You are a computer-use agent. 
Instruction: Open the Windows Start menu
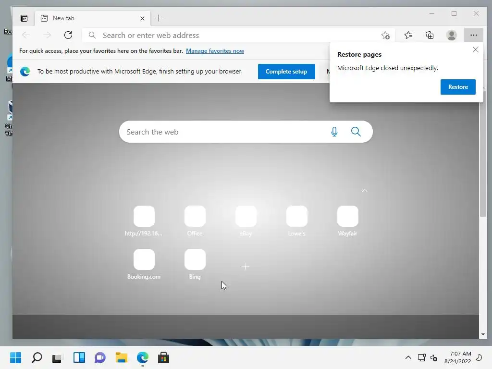click(x=16, y=357)
